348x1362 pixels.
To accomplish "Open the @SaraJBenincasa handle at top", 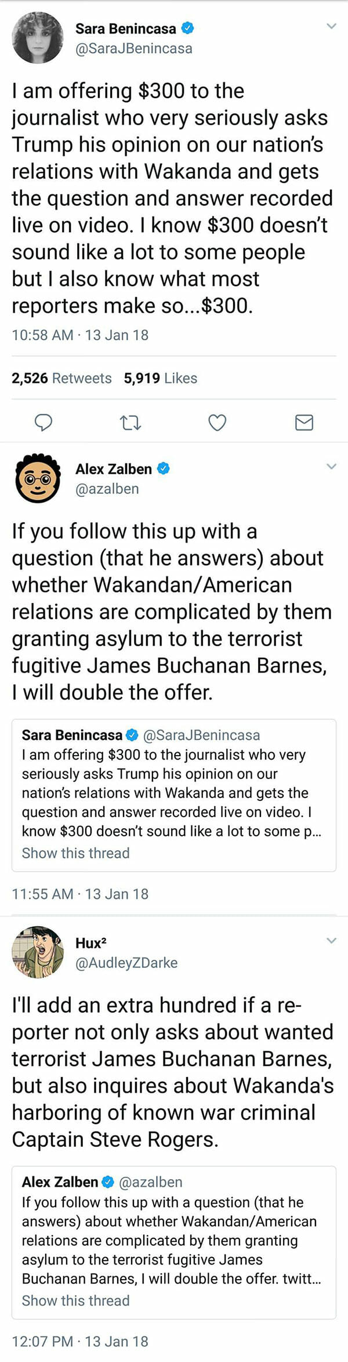I will point(133,48).
